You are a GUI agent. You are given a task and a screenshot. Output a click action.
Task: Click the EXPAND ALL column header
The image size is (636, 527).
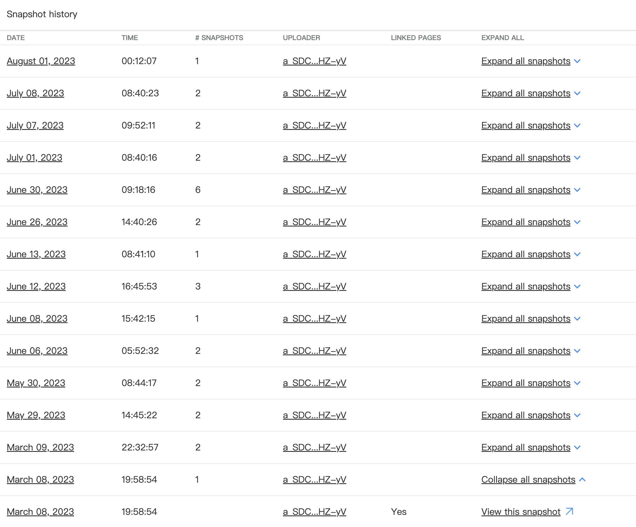pos(503,38)
